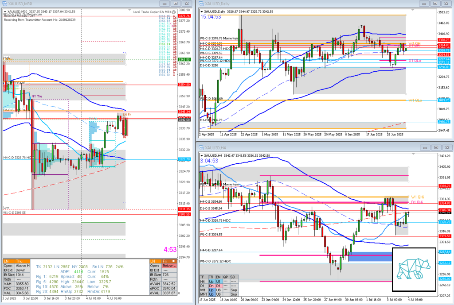Click the 'Rg 20: 4394' statistic
454x305 pixels.
[x=47, y=291]
